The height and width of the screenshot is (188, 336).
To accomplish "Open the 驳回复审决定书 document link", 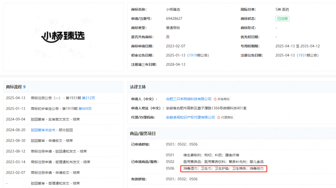I will (x=43, y=130).
